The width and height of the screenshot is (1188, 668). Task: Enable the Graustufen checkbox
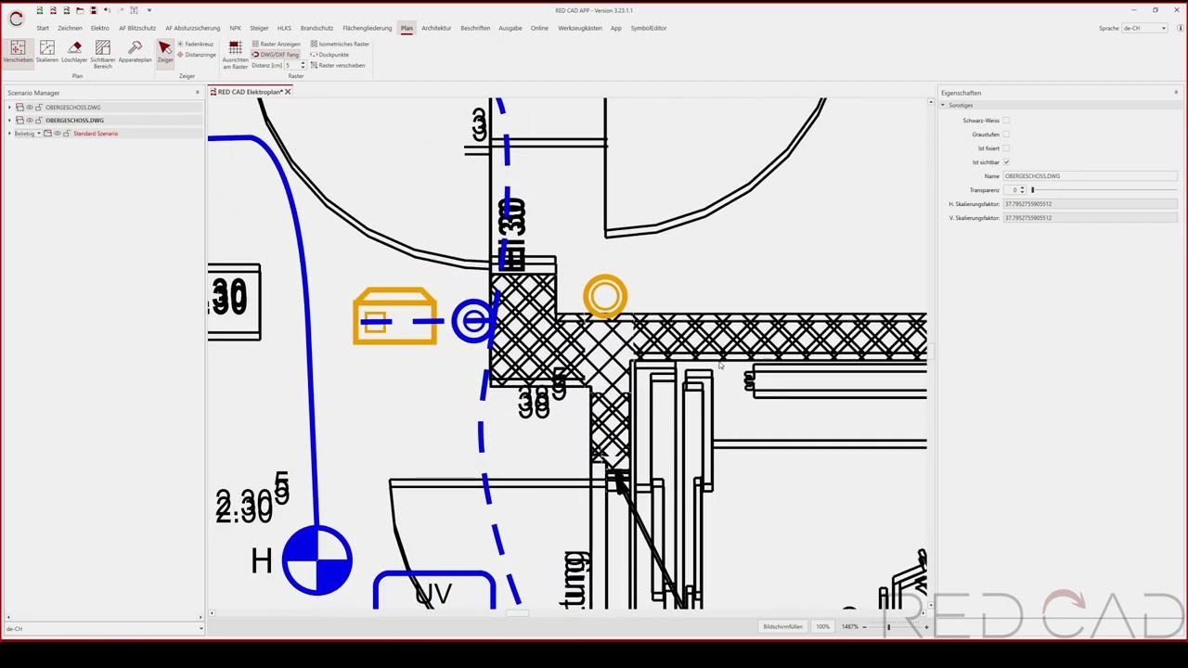coord(1006,135)
